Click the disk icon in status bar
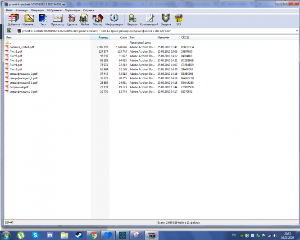The image size is (300, 240). click(x=7, y=222)
